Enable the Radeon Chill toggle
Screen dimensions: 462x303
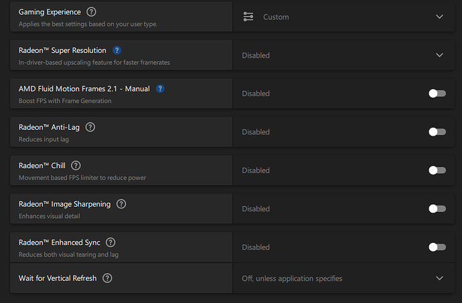pyautogui.click(x=437, y=171)
